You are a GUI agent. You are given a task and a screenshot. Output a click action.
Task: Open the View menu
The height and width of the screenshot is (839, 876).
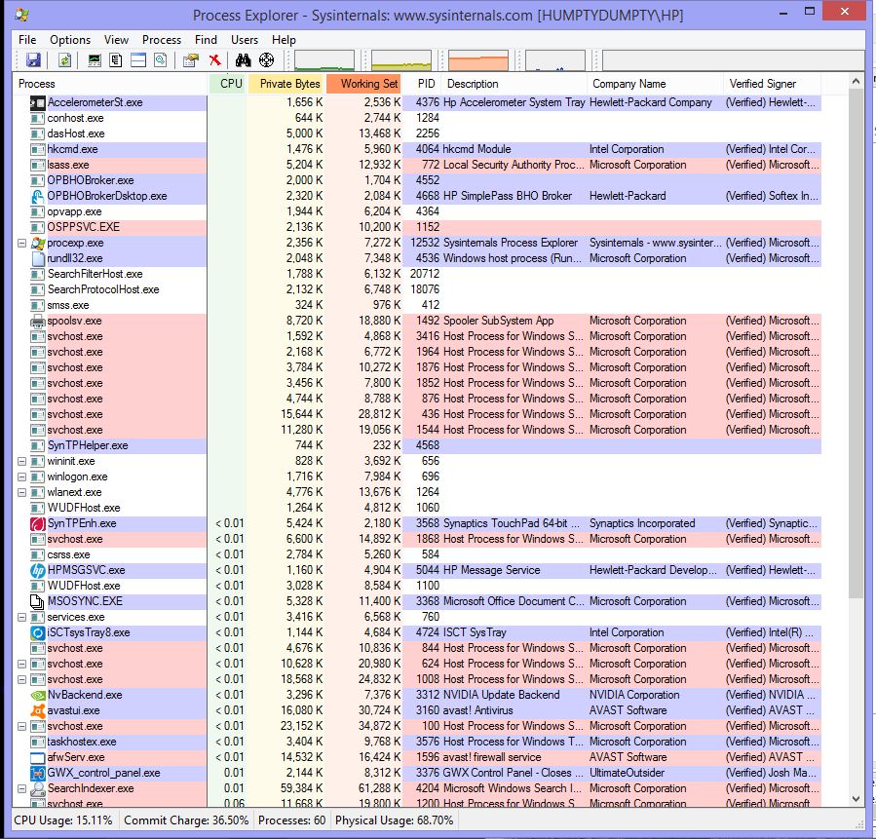(116, 40)
